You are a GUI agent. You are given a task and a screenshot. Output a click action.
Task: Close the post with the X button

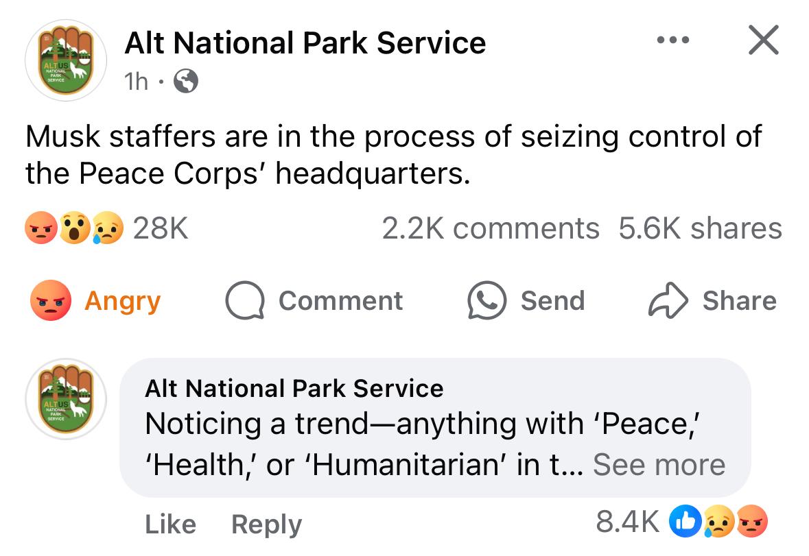(762, 40)
